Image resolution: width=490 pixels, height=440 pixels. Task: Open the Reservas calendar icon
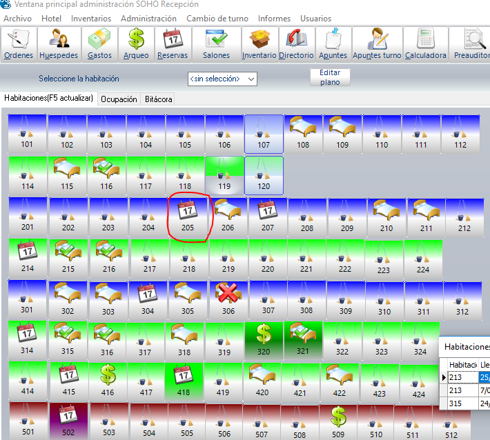click(x=172, y=43)
